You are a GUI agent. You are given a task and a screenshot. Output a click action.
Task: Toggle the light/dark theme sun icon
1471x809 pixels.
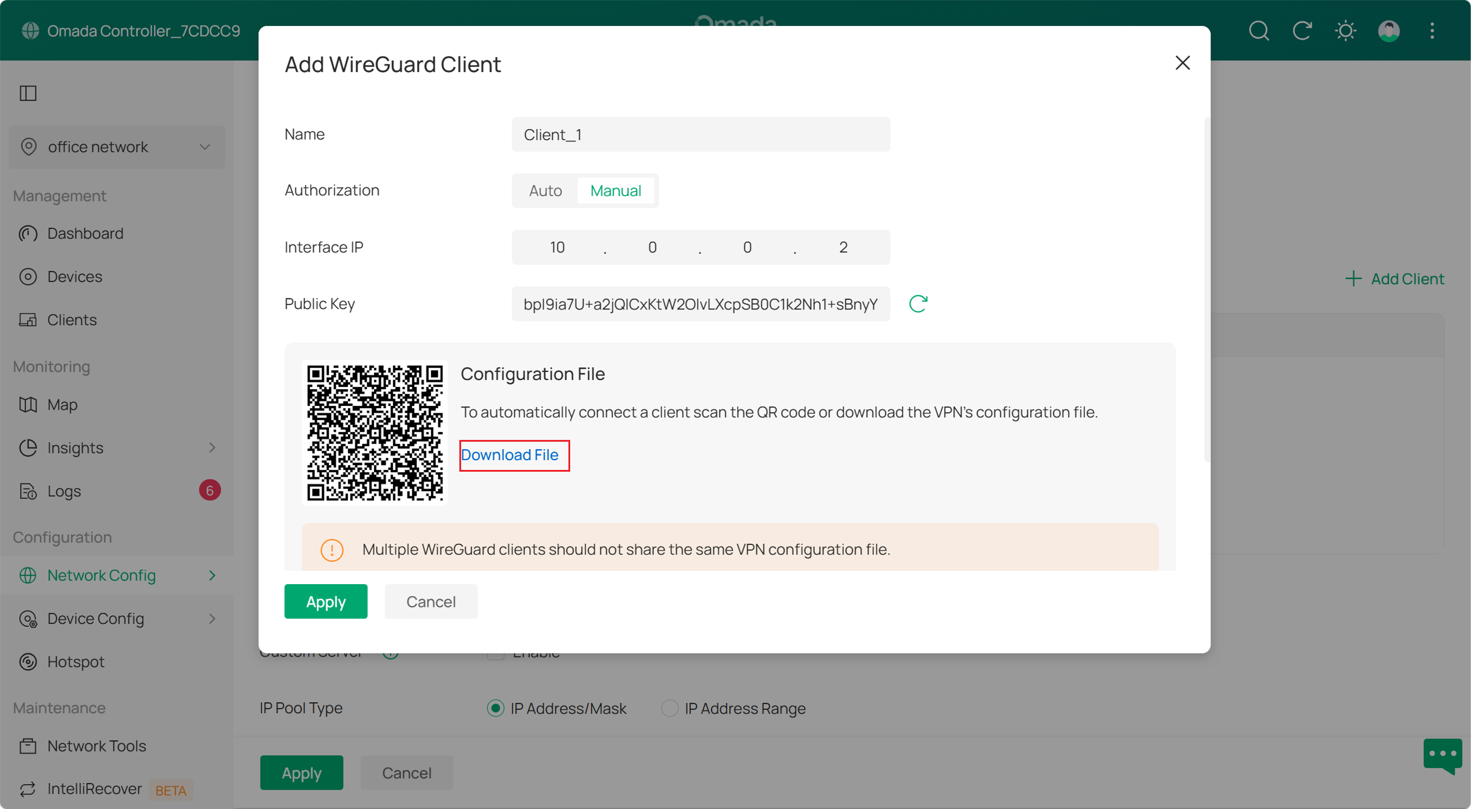[x=1345, y=30]
